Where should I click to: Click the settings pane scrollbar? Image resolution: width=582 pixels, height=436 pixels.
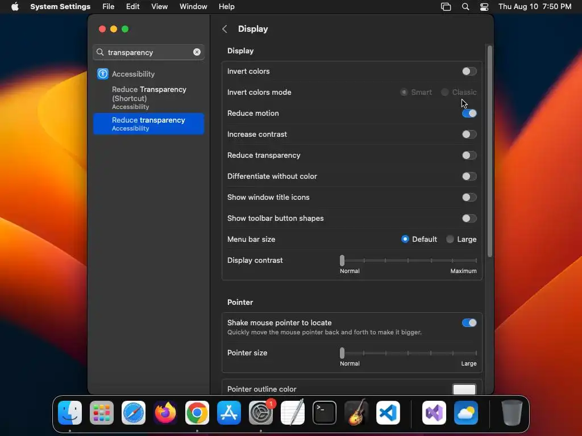[489, 151]
